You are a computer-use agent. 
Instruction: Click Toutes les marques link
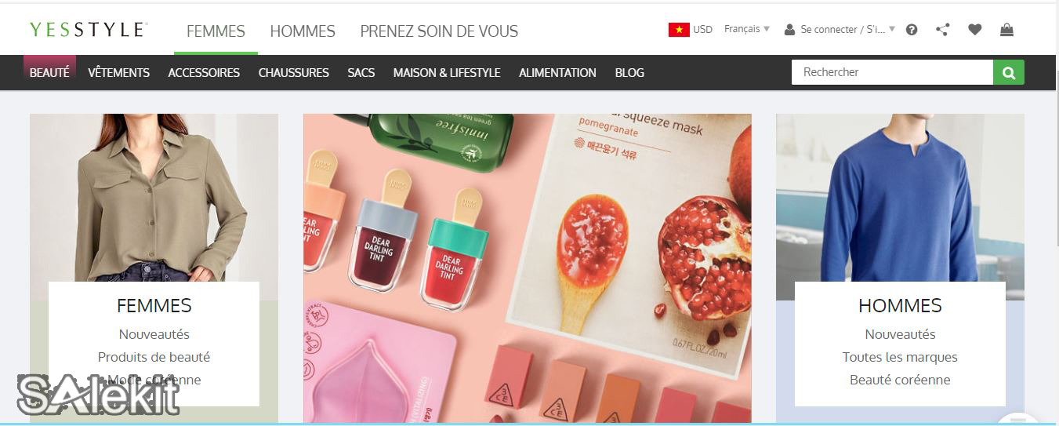pyautogui.click(x=900, y=357)
